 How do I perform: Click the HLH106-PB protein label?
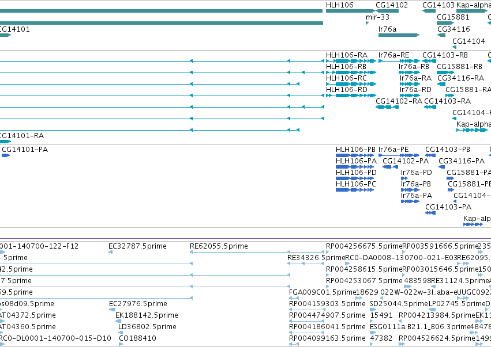tap(355, 150)
